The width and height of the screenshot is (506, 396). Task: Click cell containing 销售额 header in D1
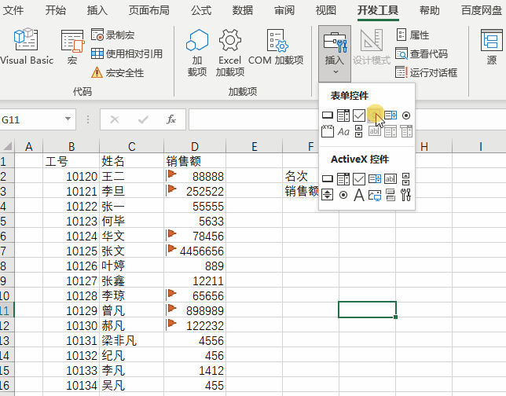coord(195,161)
